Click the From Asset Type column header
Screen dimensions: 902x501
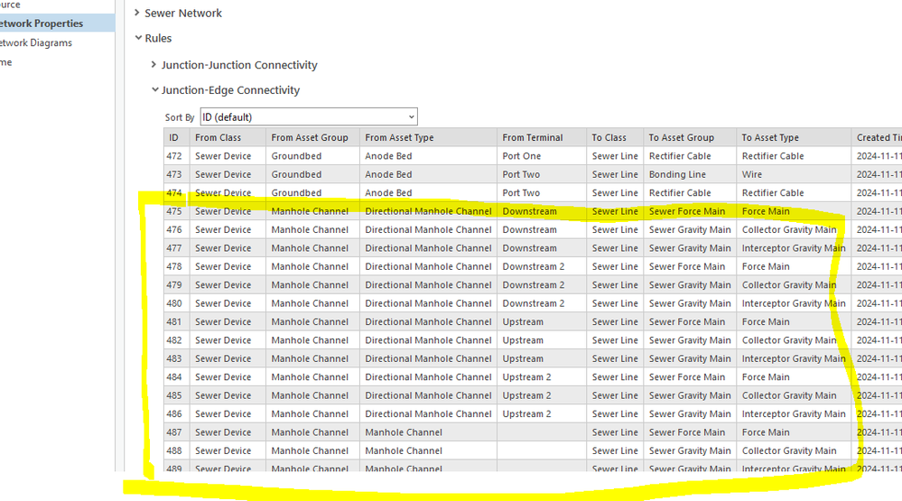pyautogui.click(x=428, y=137)
